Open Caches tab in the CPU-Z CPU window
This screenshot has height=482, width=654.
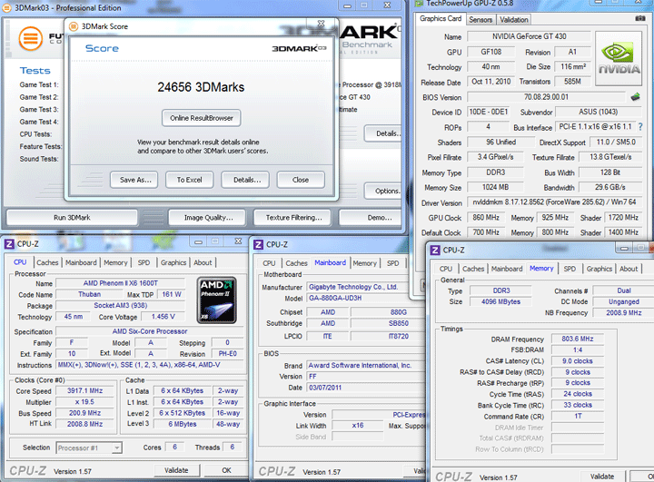[x=47, y=262]
